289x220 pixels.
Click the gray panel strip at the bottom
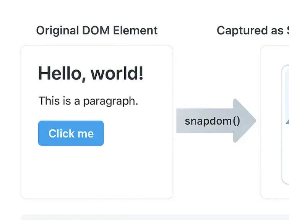tap(153, 217)
